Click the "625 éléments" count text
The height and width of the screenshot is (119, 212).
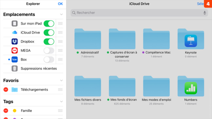[122, 104]
